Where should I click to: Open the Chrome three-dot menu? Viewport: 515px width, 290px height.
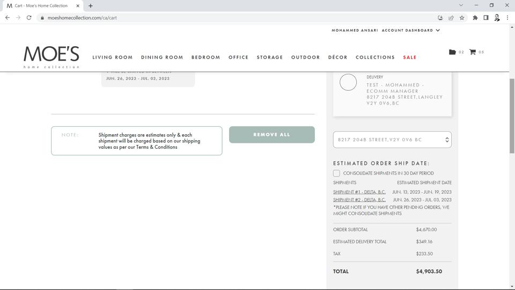507,18
